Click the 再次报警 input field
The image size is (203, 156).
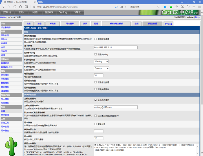[98, 138]
